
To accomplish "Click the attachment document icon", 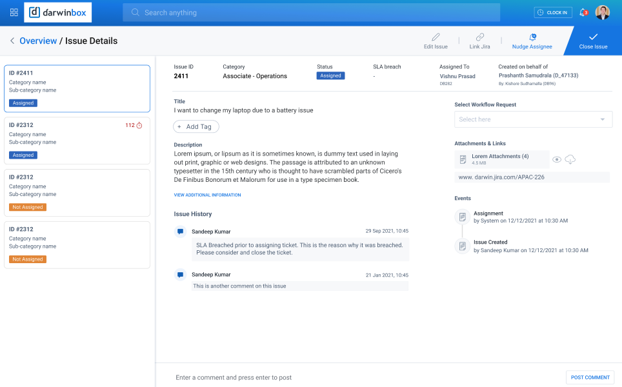I will point(462,159).
